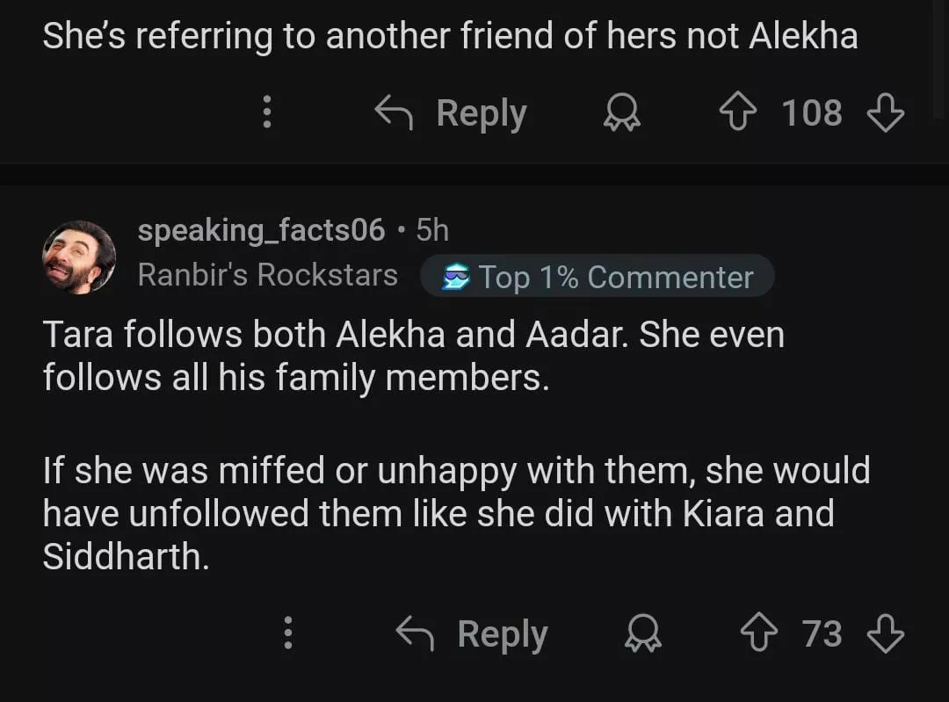
Task: Open speaking_facts06's profile avatar
Action: tap(79, 257)
